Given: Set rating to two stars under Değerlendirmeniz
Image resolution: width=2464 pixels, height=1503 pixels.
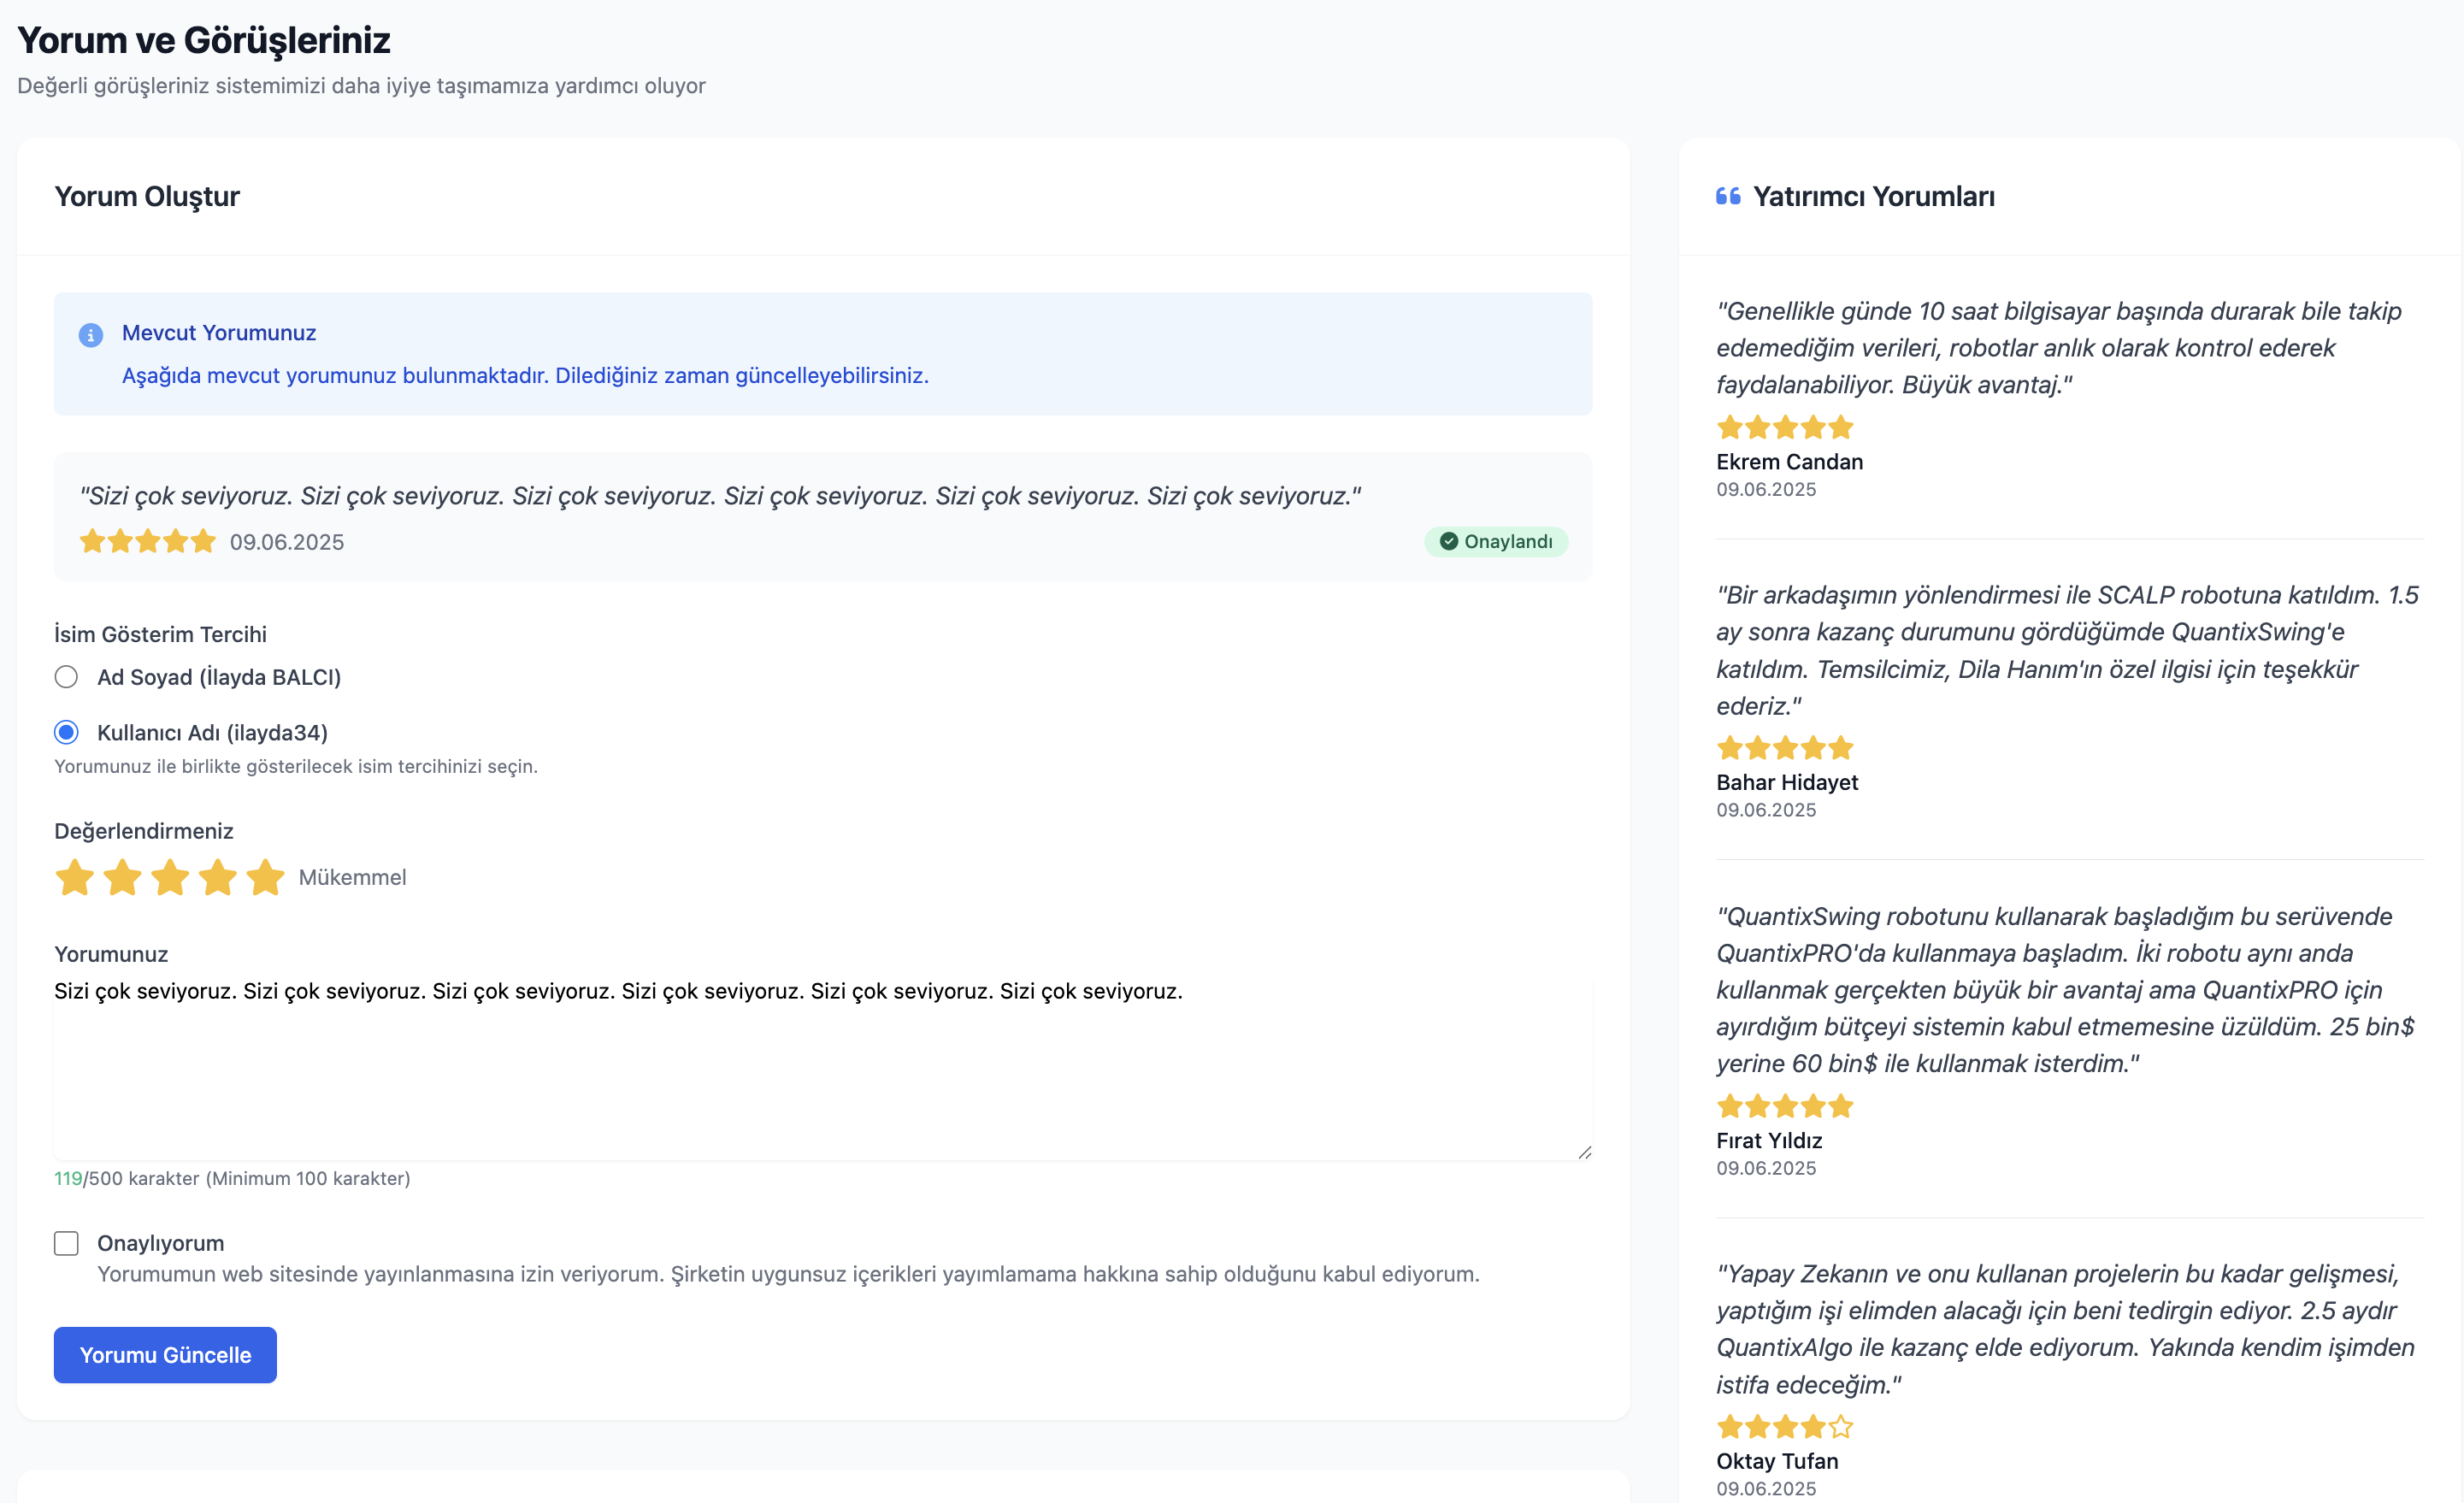Looking at the screenshot, I should 123,877.
